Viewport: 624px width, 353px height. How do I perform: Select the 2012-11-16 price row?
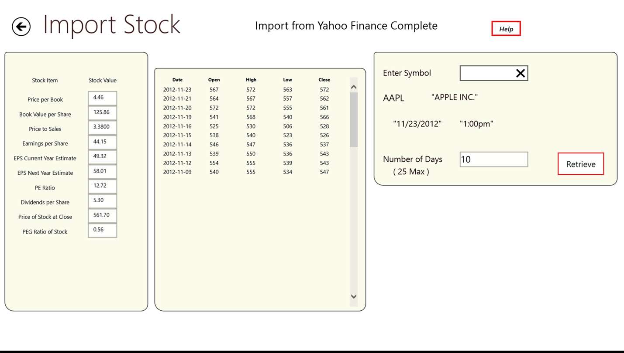click(x=246, y=126)
